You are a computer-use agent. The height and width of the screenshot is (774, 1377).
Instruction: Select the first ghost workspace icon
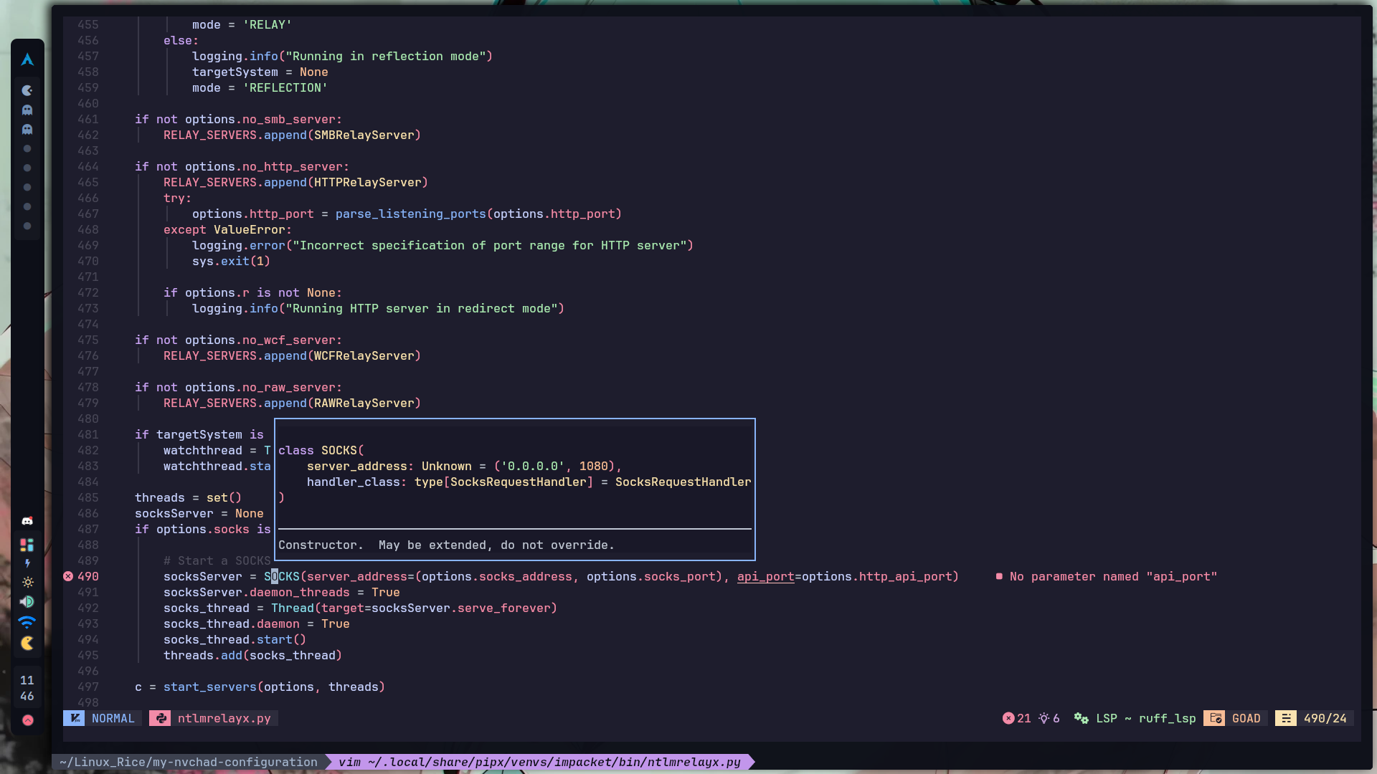click(27, 110)
